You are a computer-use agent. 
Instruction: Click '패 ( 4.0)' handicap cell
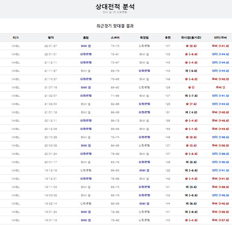click(x=191, y=112)
